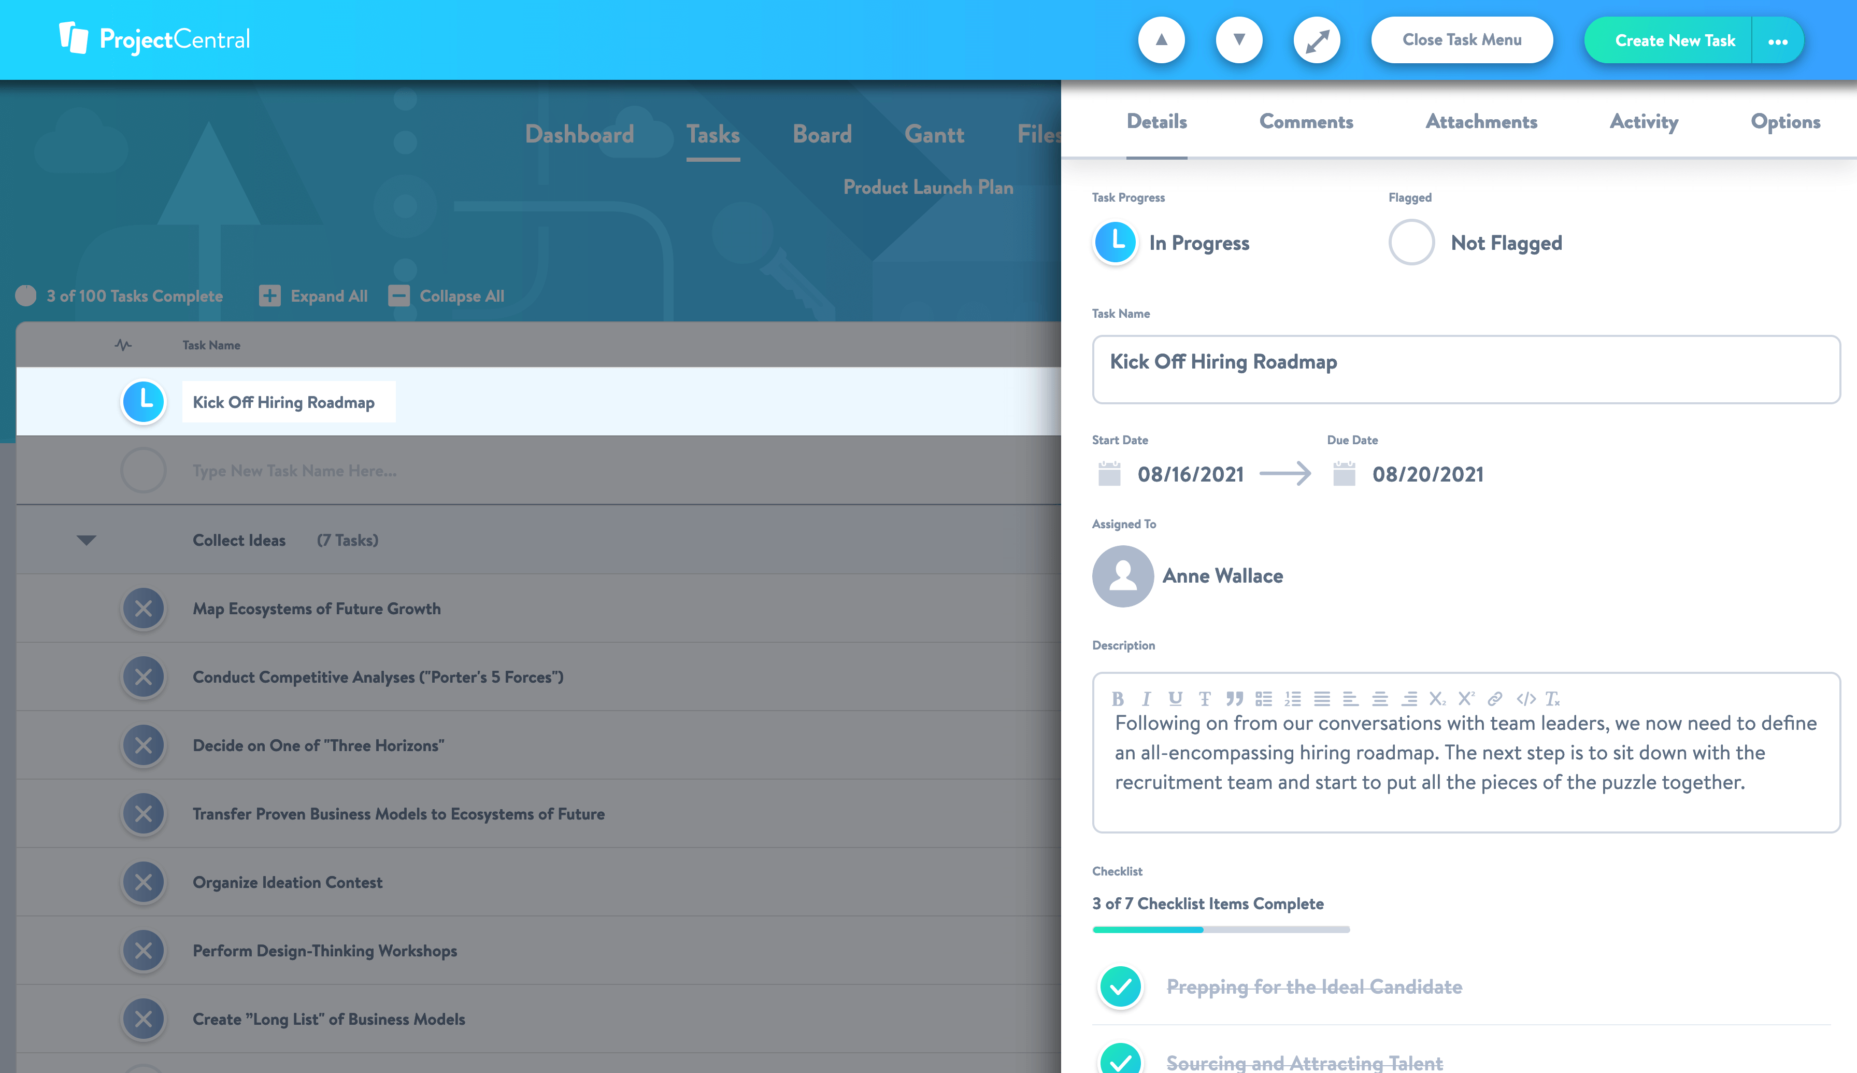Click the Close Task Menu button
The height and width of the screenshot is (1073, 1857).
coord(1462,40)
